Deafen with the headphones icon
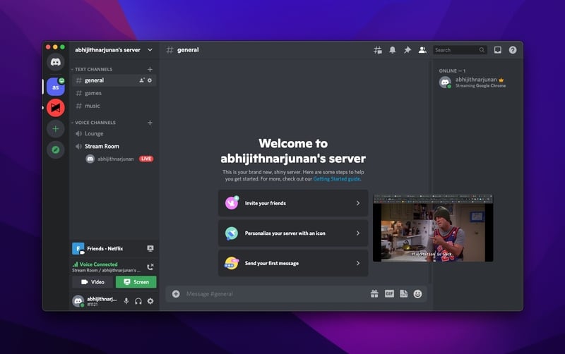The height and width of the screenshot is (354, 565). coord(138,301)
